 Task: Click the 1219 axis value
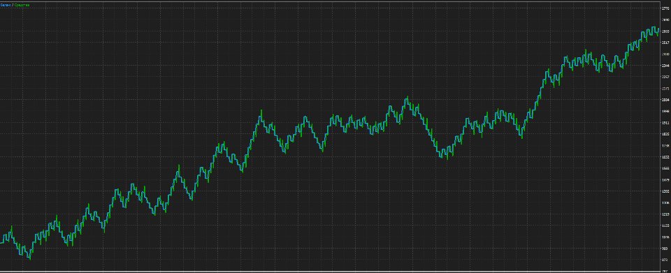tap(665, 214)
